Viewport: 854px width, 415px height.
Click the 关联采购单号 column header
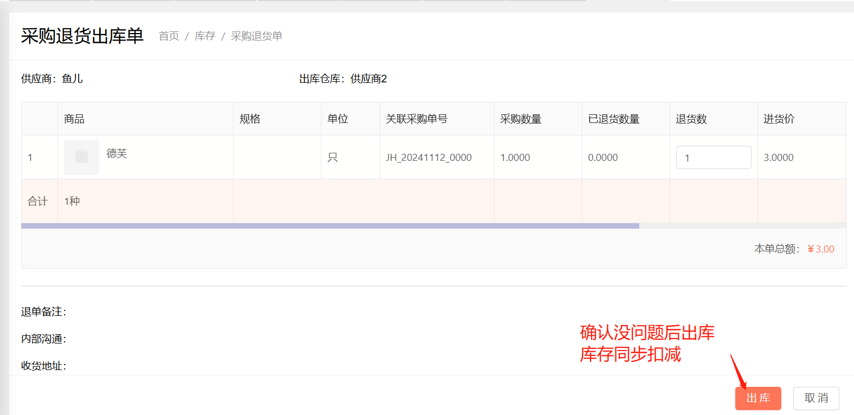click(416, 119)
